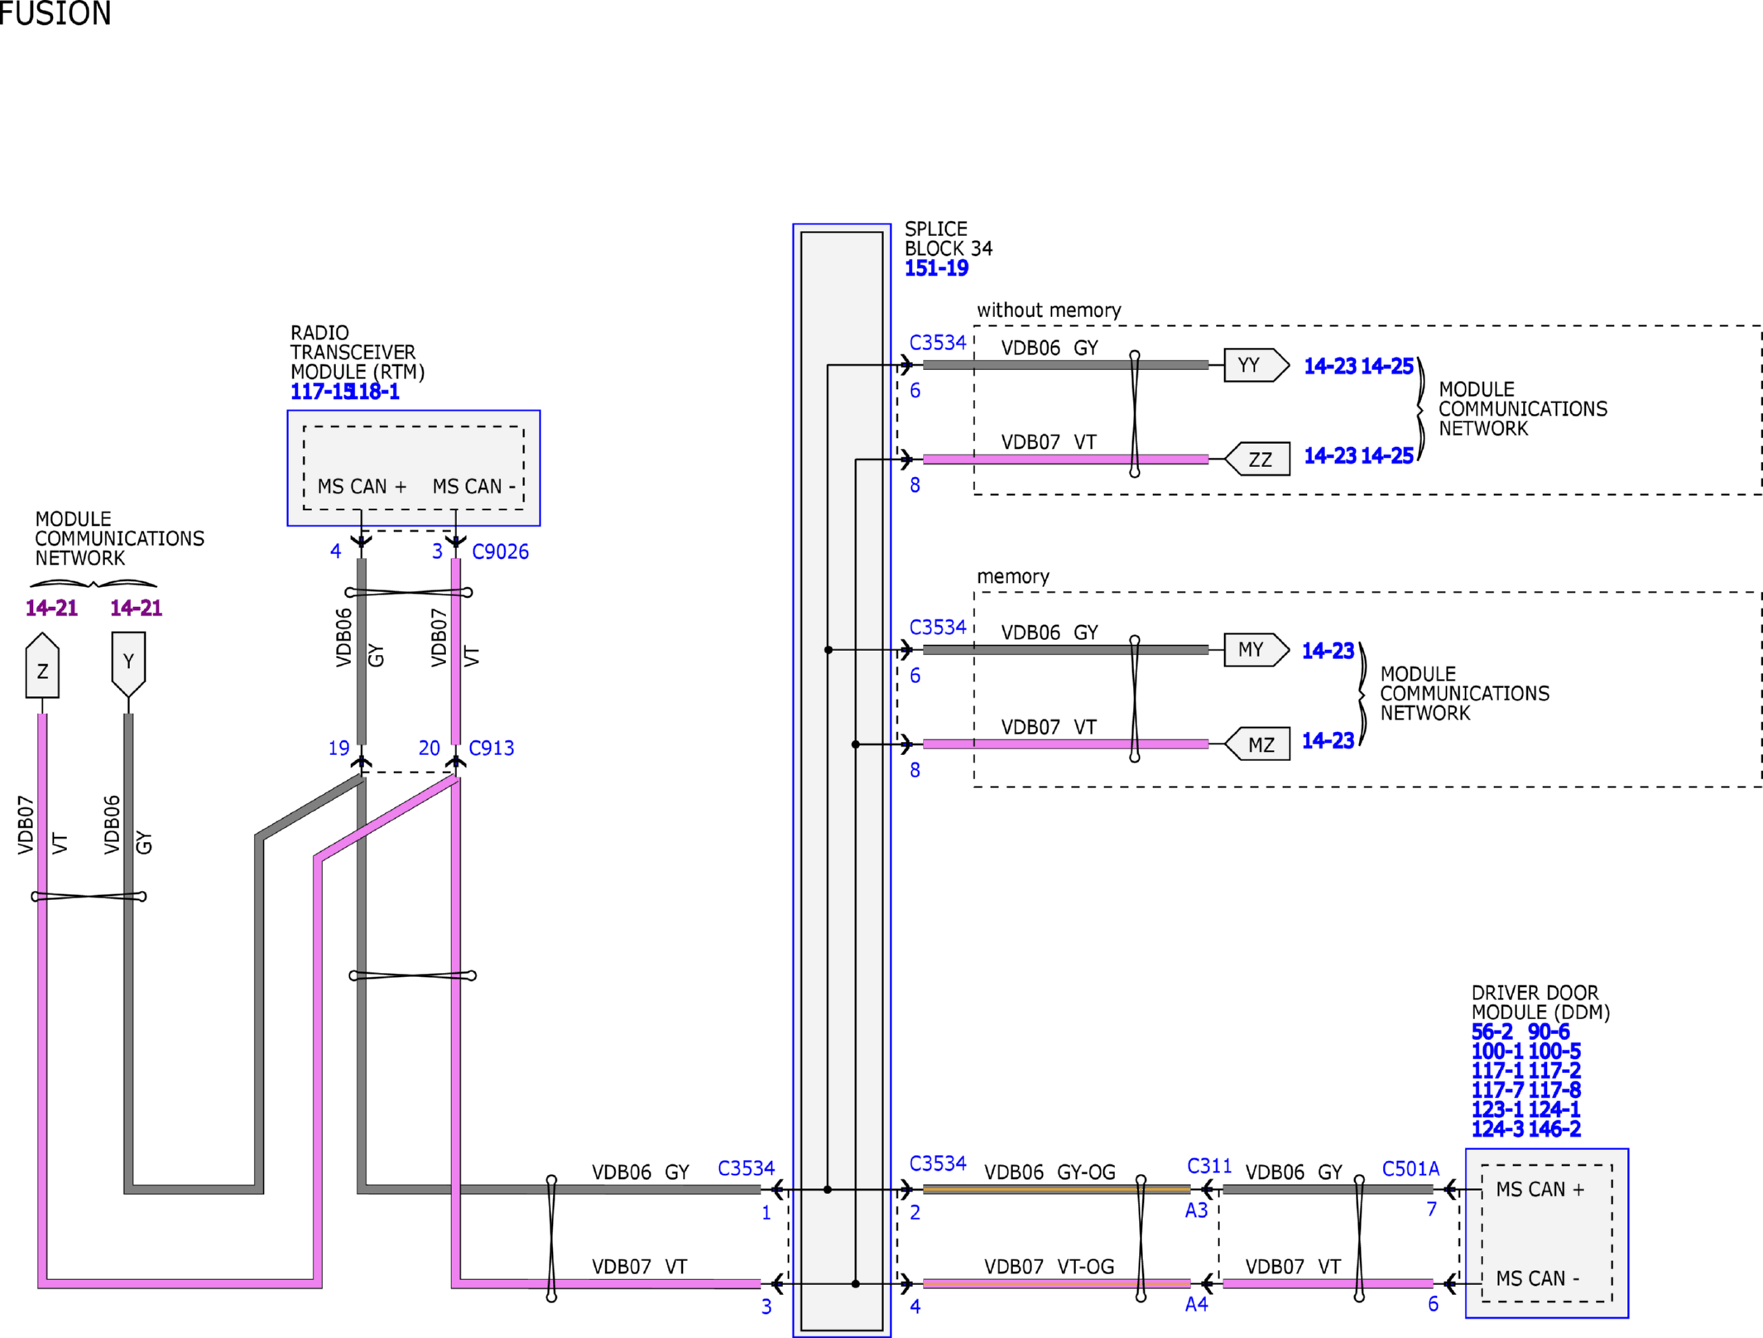The height and width of the screenshot is (1338, 1763).
Task: Click the C3534 label beside 'without memory' block
Action: pos(938,343)
